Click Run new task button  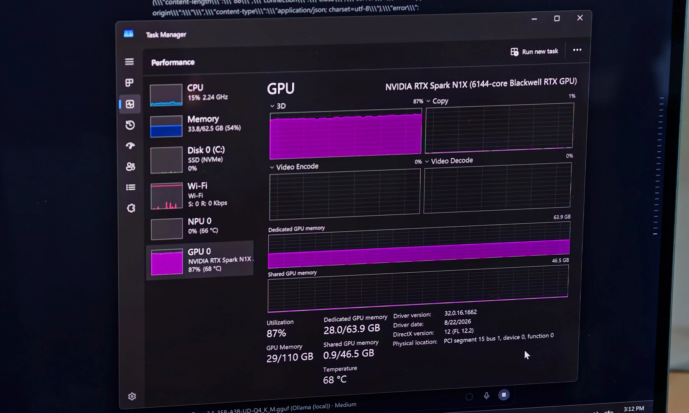pos(534,52)
